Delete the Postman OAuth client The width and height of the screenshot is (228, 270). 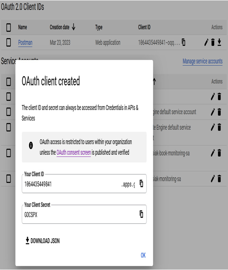tap(213, 42)
